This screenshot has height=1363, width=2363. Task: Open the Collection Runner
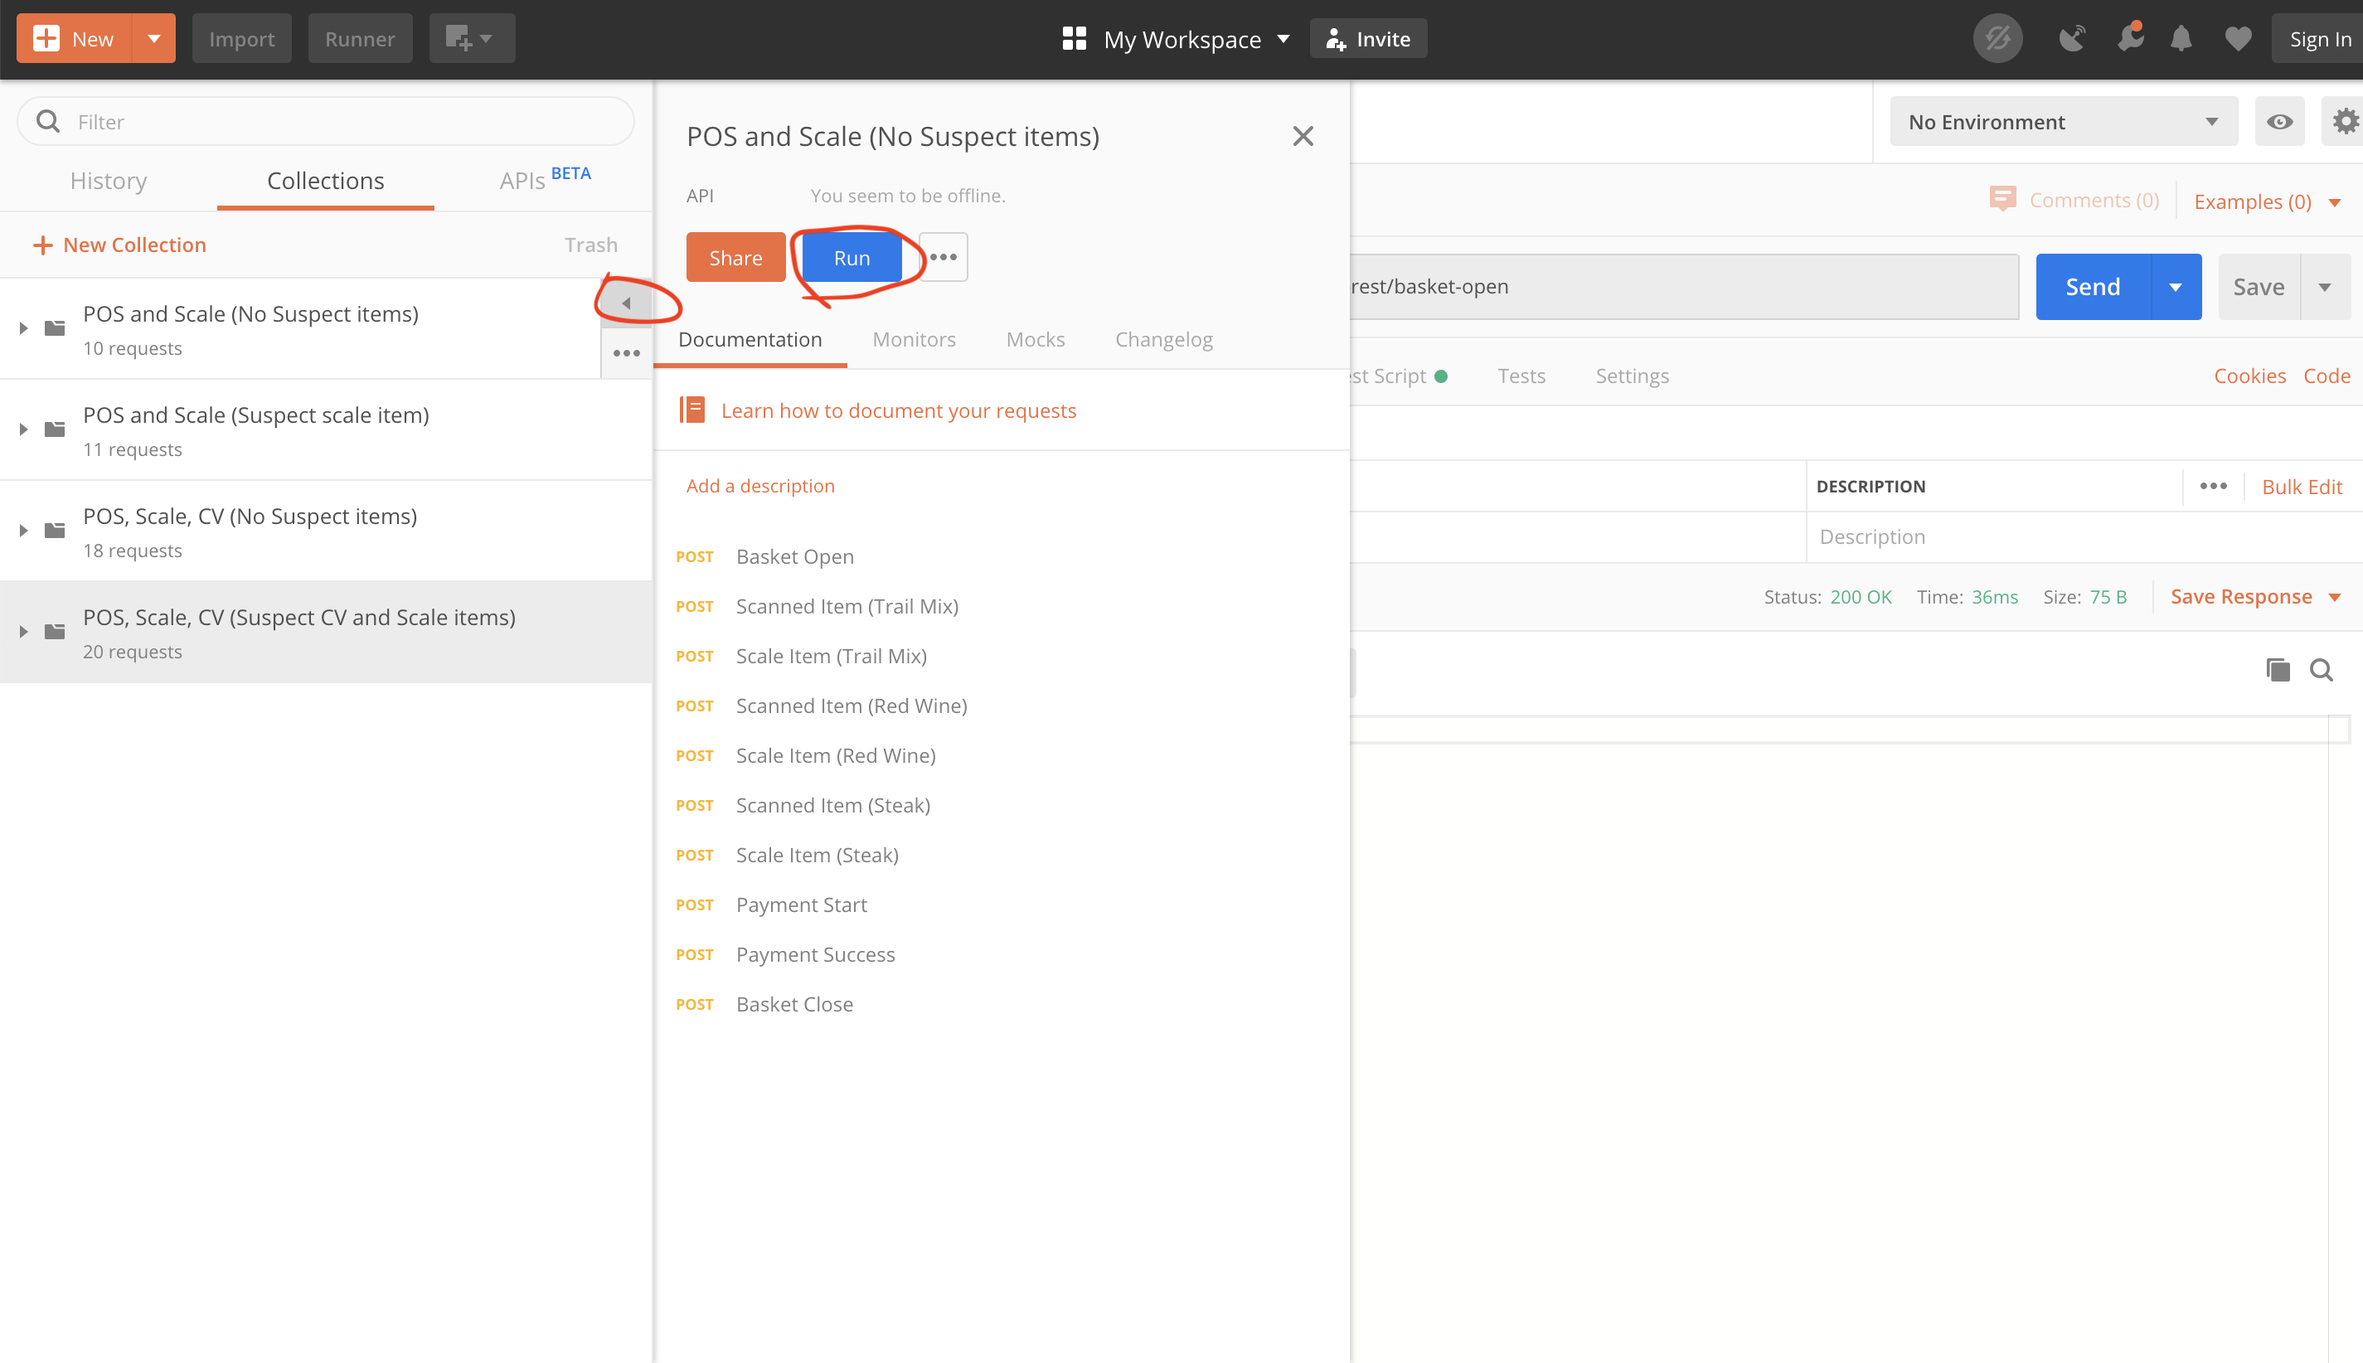[x=360, y=38]
